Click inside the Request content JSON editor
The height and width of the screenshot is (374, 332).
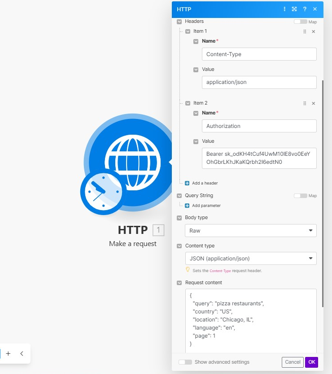(x=251, y=321)
